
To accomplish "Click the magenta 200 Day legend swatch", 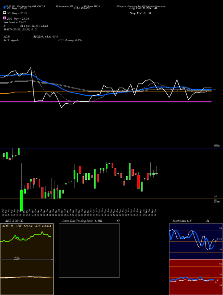I will [4, 18].
